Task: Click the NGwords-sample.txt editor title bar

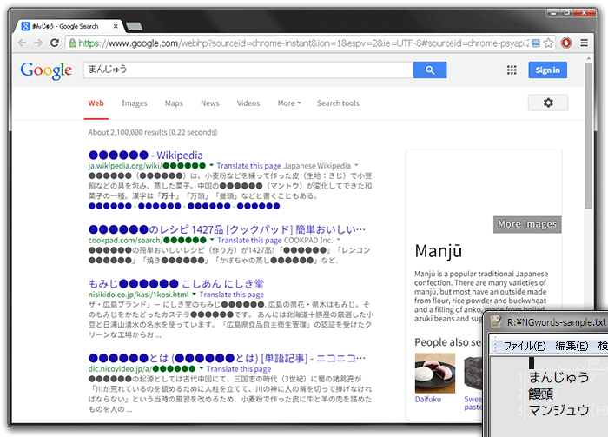Action: click(547, 322)
